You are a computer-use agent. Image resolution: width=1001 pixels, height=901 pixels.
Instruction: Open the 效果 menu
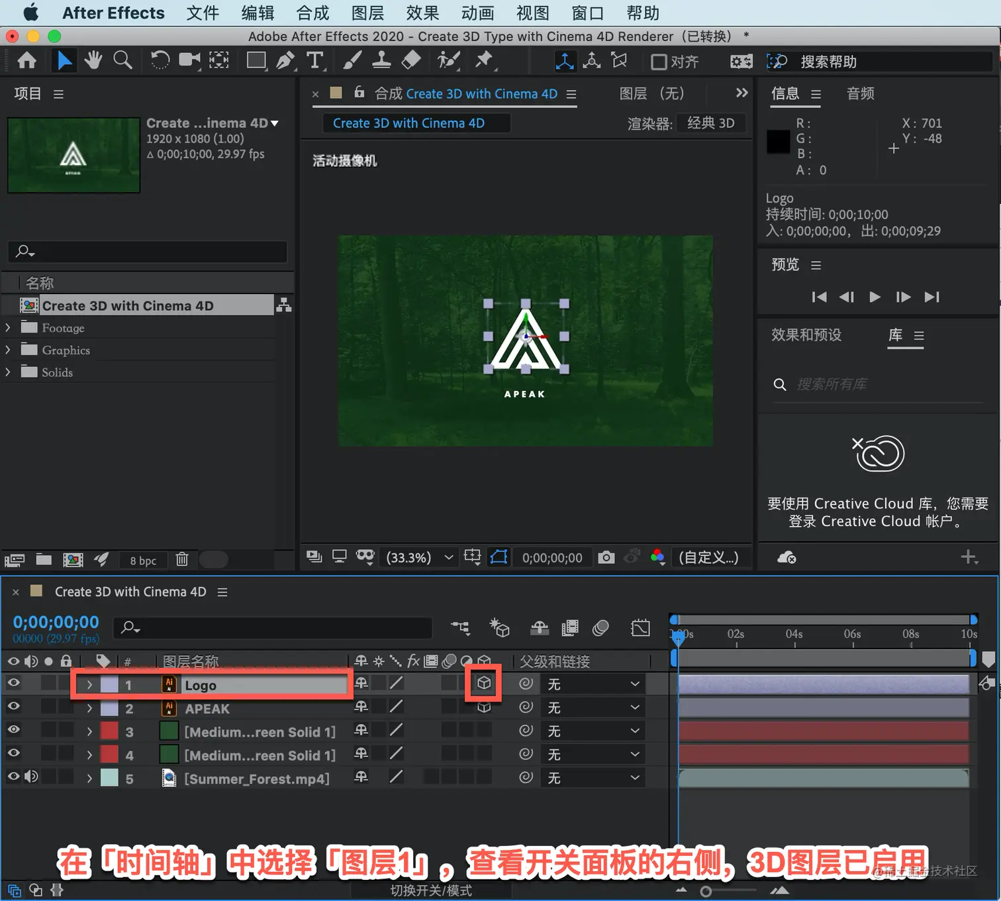point(422,13)
